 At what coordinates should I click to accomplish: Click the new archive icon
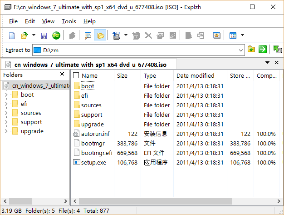(x=12, y=35)
